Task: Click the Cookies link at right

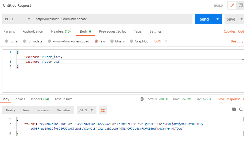Action: pyautogui.click(x=230, y=31)
